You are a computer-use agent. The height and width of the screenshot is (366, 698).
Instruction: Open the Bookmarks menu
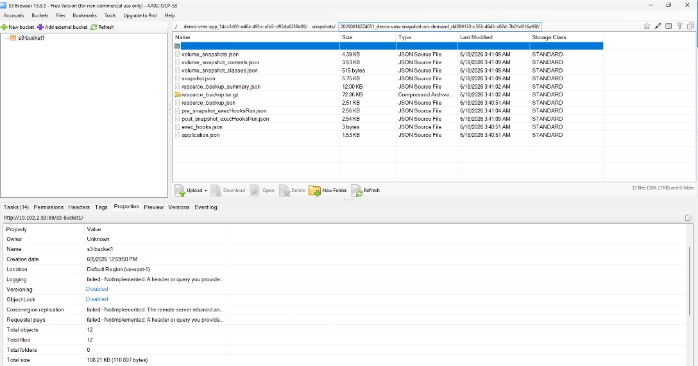[85, 15]
